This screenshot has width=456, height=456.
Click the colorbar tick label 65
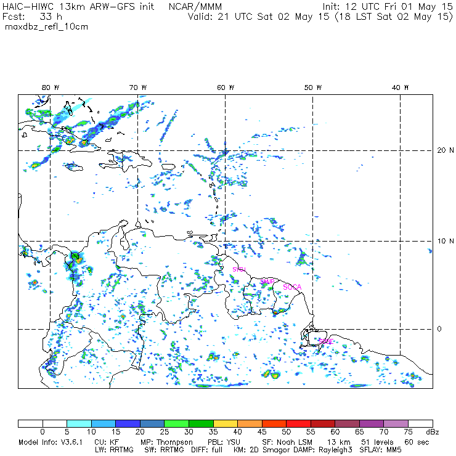[x=359, y=432]
